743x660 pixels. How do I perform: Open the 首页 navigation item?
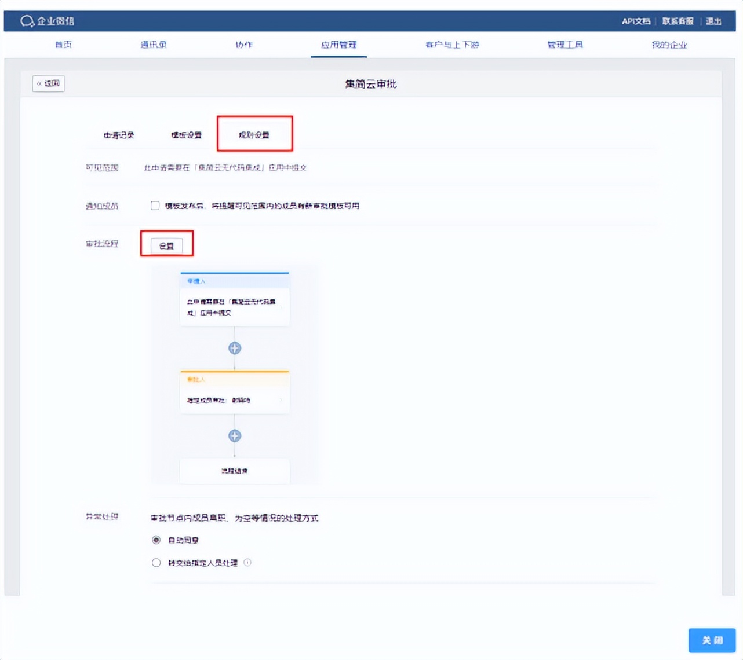tap(63, 45)
